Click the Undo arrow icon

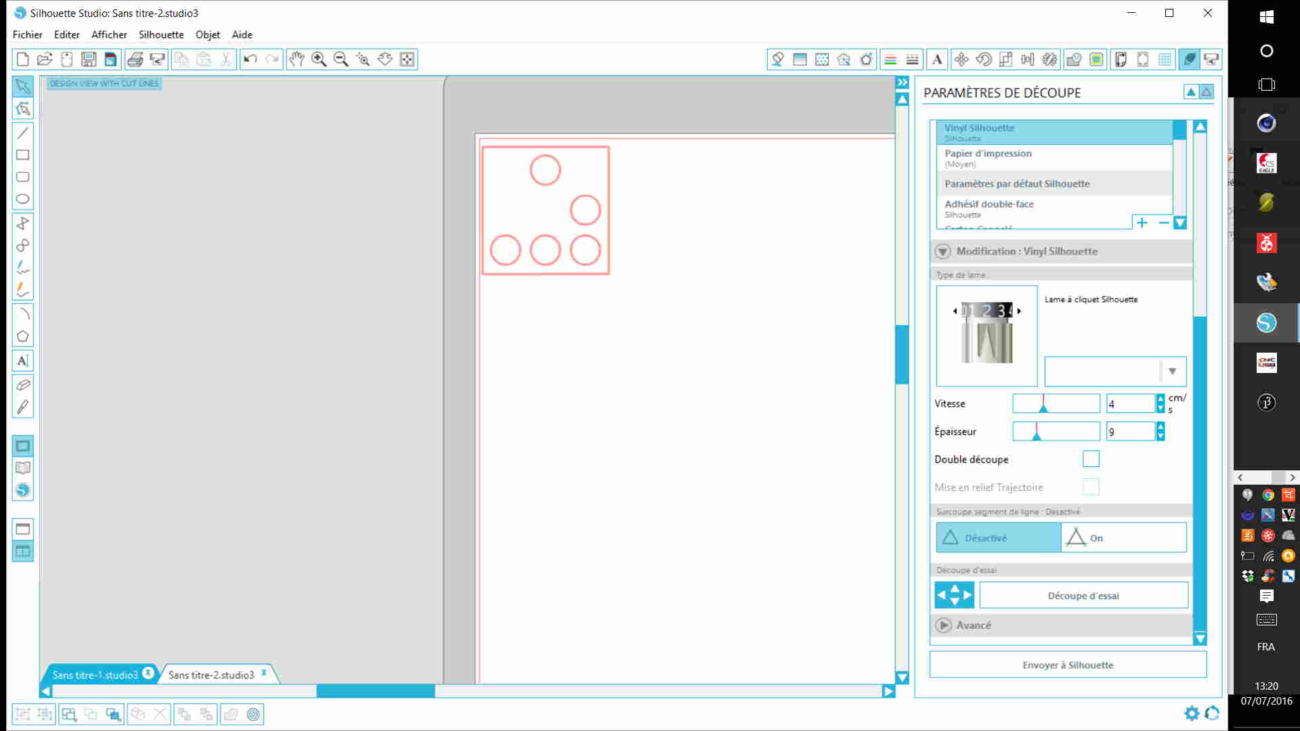coord(250,60)
